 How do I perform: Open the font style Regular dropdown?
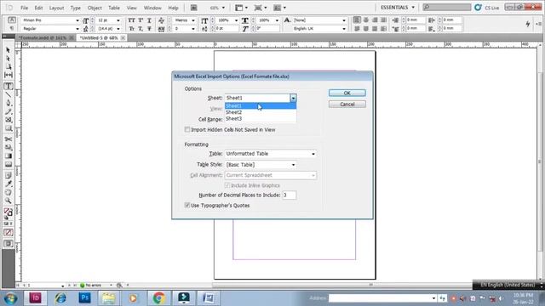(77, 29)
